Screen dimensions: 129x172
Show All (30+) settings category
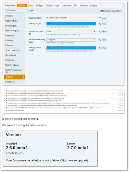pos(9,16)
